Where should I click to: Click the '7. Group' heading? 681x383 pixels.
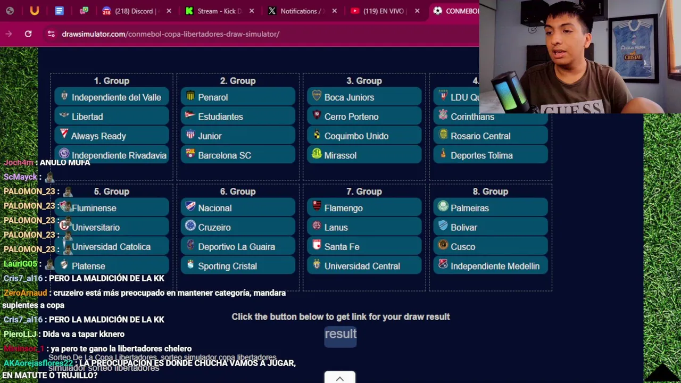[x=364, y=191]
